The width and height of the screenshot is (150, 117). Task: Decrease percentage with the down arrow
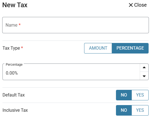coord(144,76)
